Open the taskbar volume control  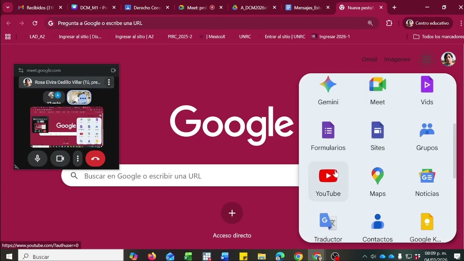[373, 256]
